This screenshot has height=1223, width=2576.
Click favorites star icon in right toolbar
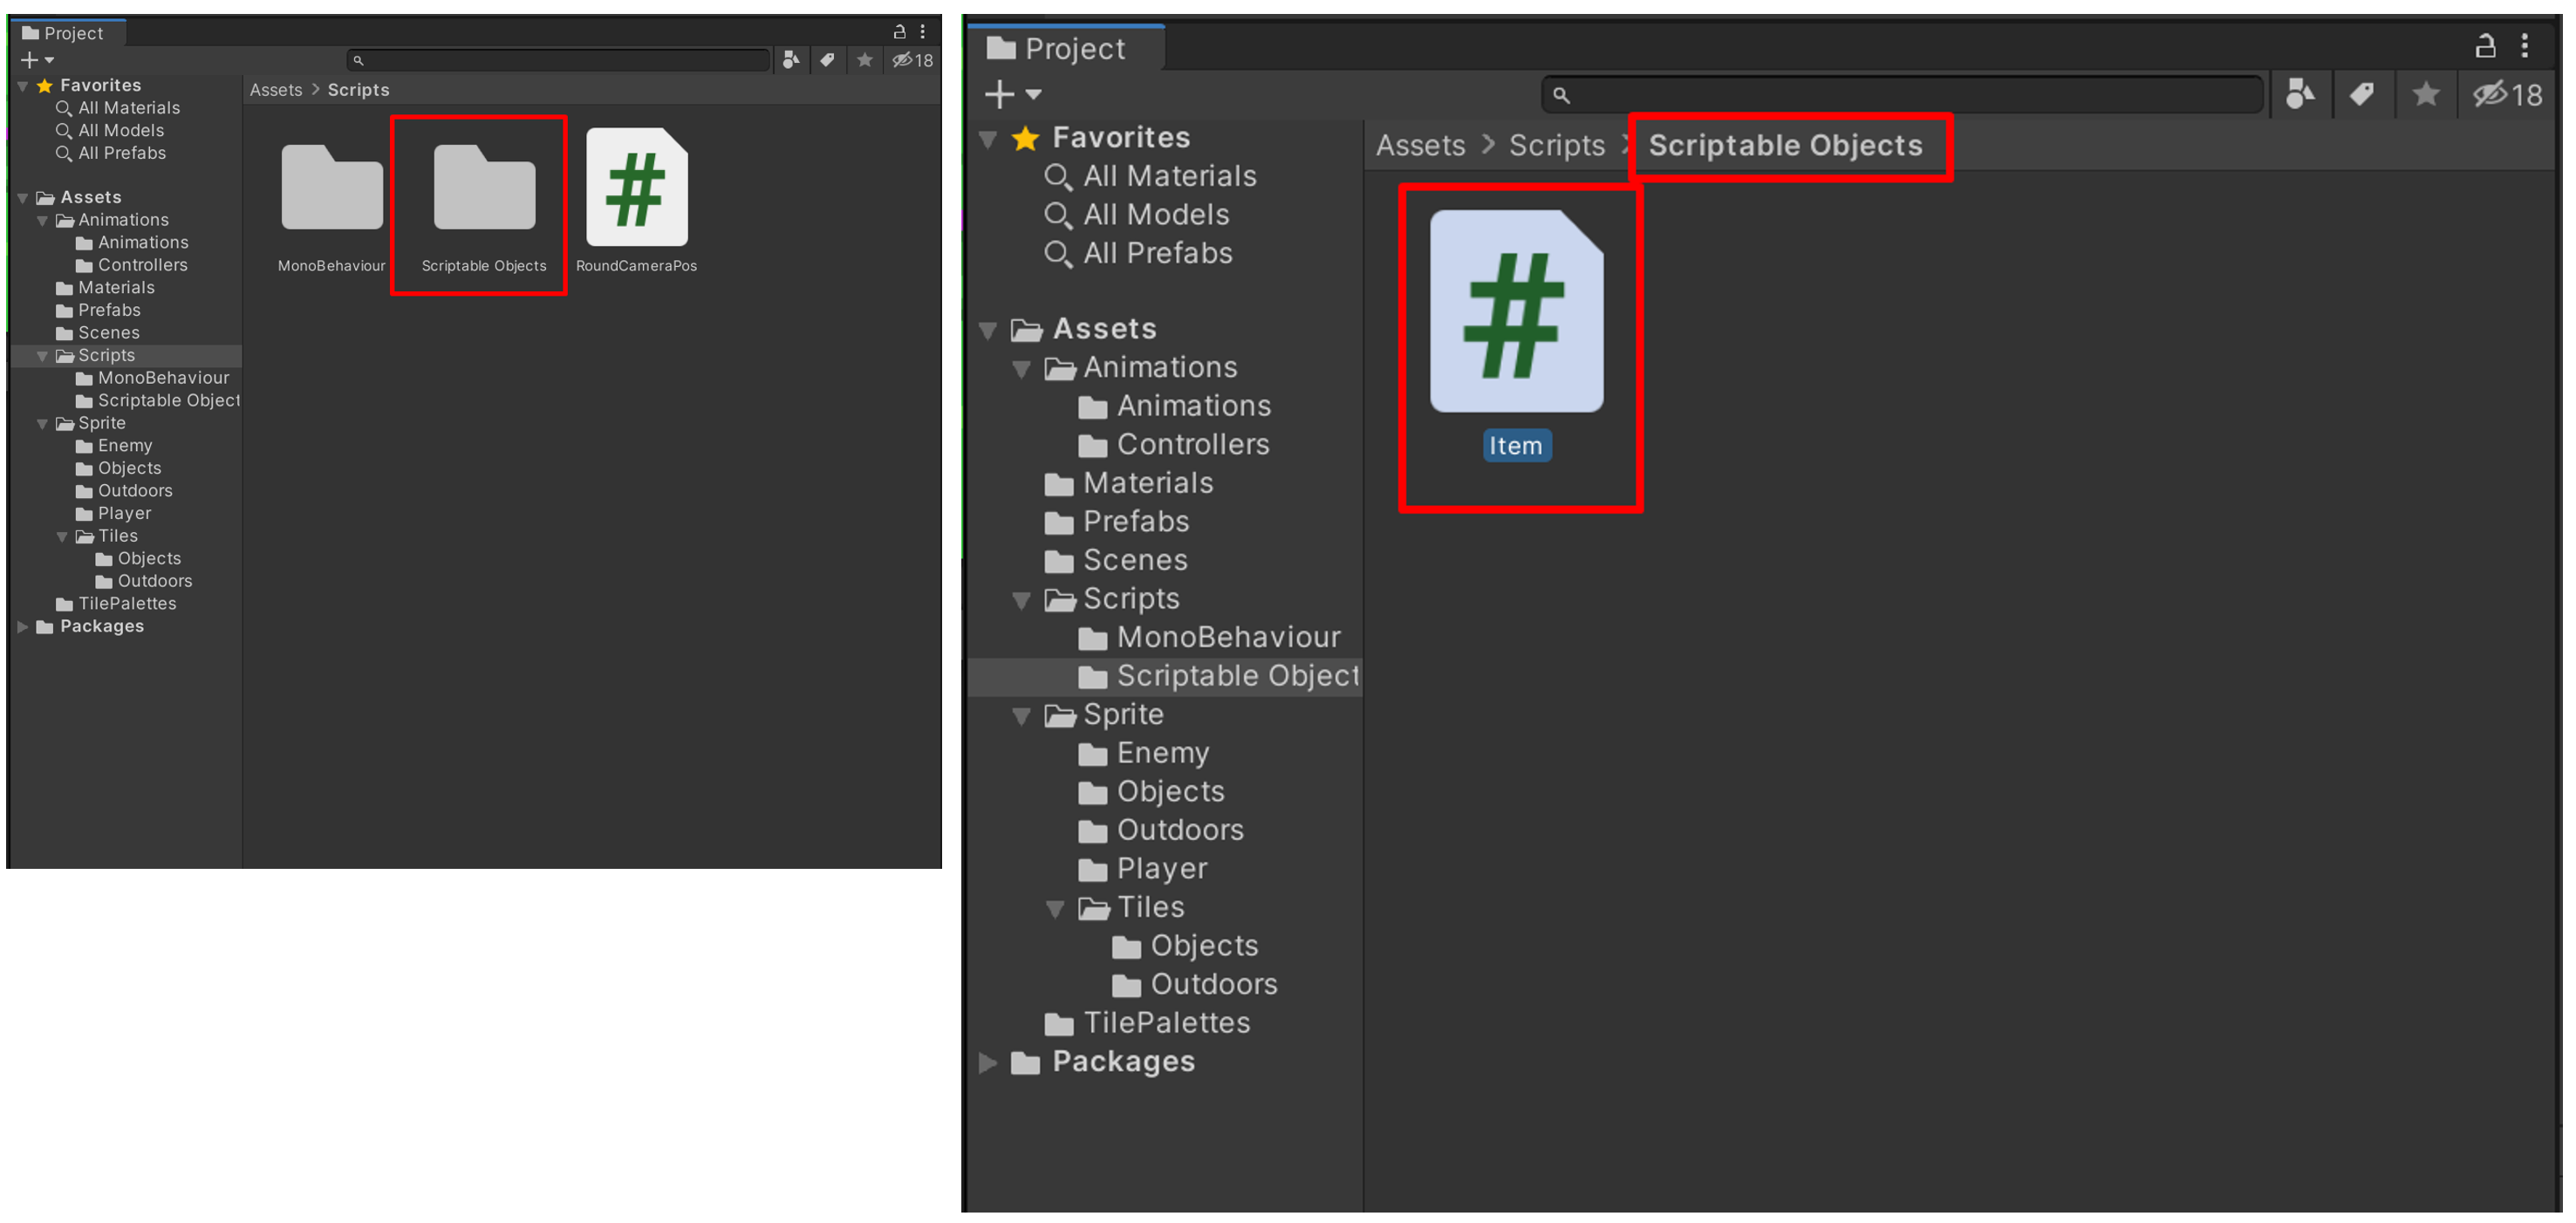coord(2425,94)
